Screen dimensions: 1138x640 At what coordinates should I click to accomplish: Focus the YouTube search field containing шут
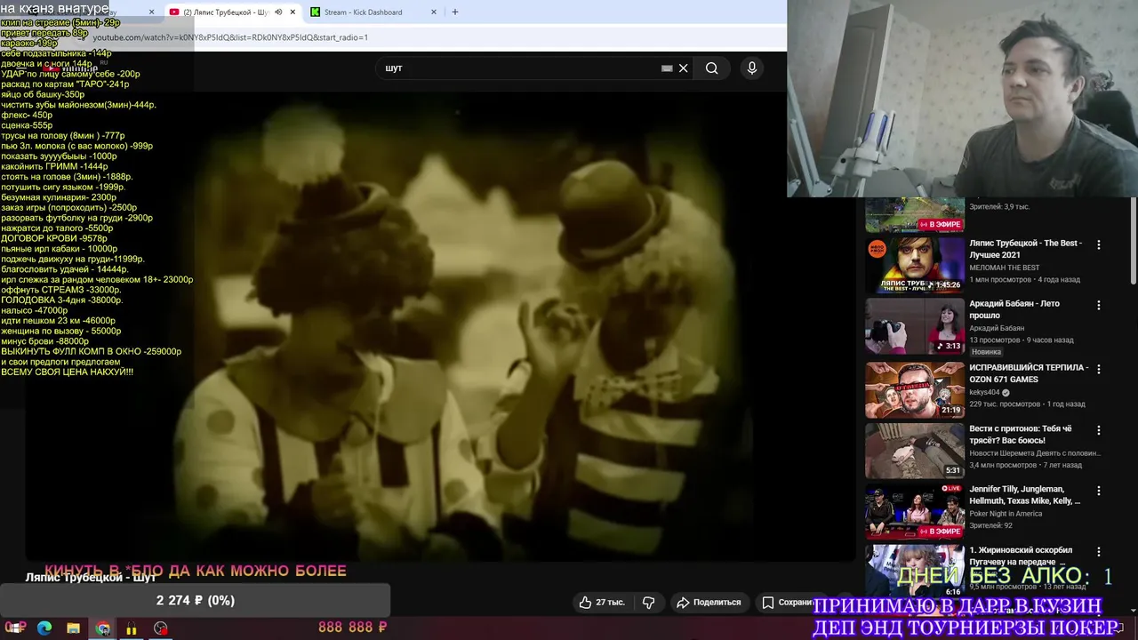tap(520, 68)
